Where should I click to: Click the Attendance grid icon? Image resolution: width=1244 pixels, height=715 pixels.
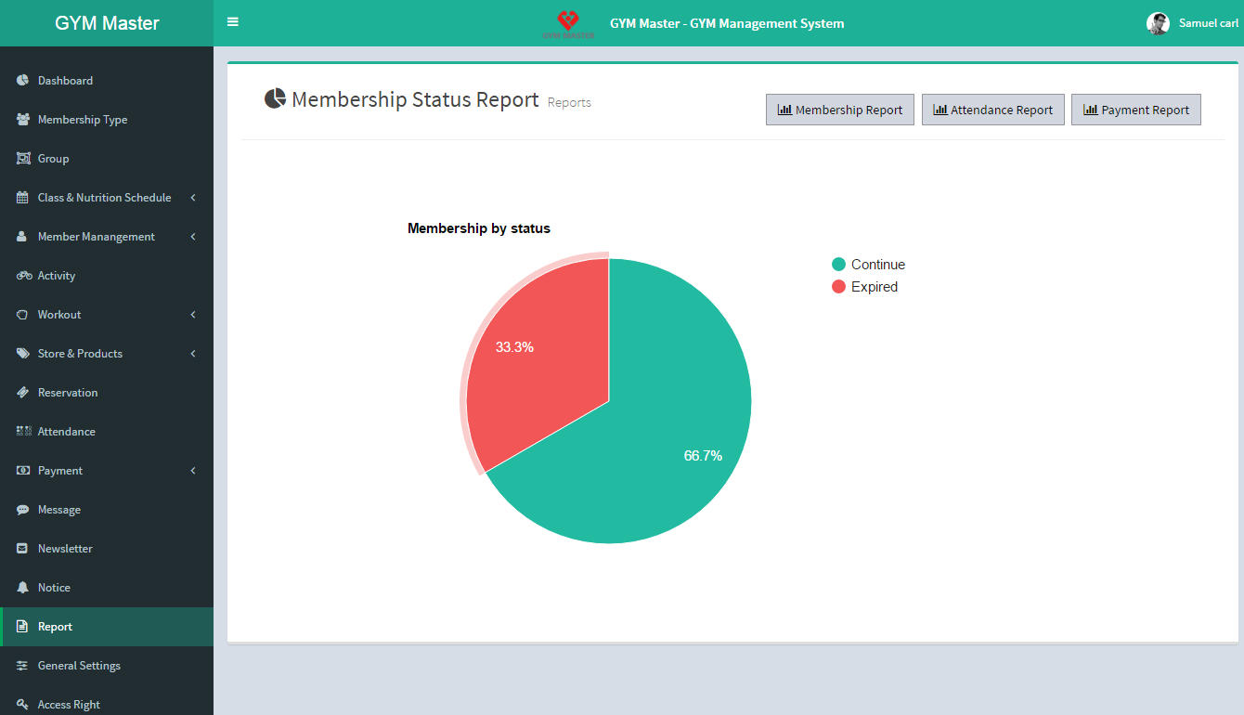(23, 432)
